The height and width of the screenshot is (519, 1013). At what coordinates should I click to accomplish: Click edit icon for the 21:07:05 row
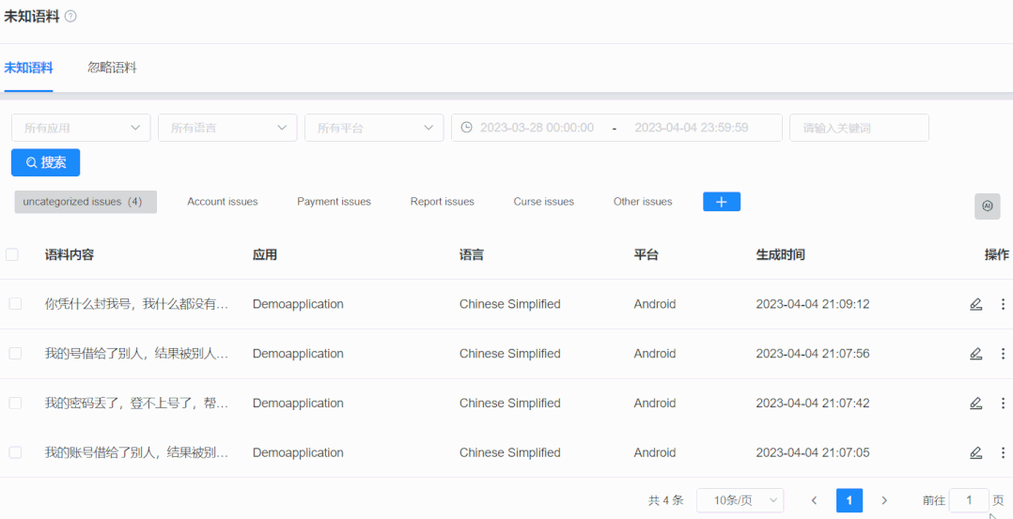tap(975, 452)
